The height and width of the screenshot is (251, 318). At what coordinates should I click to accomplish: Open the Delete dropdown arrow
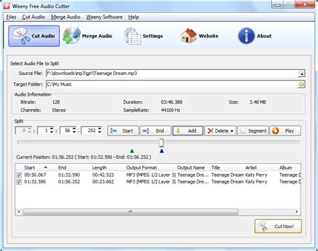click(x=232, y=131)
